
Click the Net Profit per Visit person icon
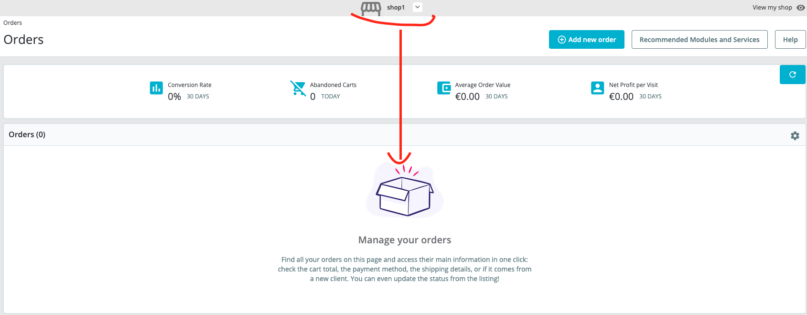[597, 88]
